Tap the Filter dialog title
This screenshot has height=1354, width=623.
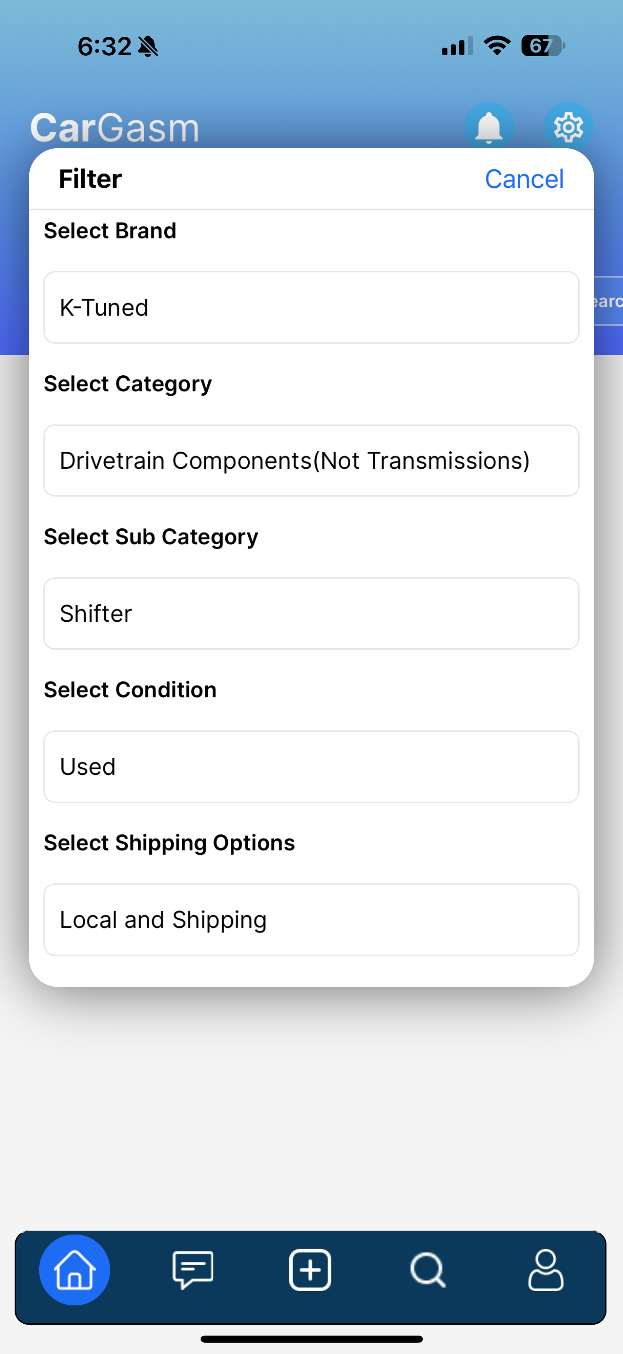90,179
